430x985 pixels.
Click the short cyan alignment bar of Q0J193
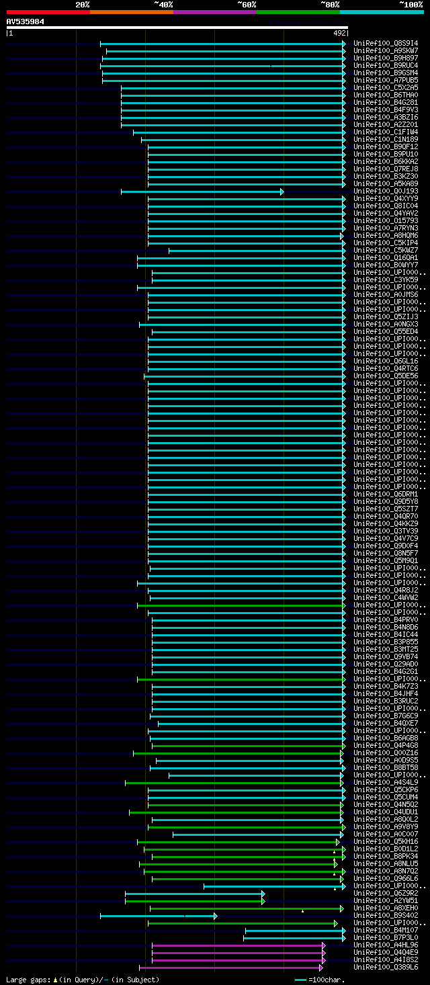[202, 191]
